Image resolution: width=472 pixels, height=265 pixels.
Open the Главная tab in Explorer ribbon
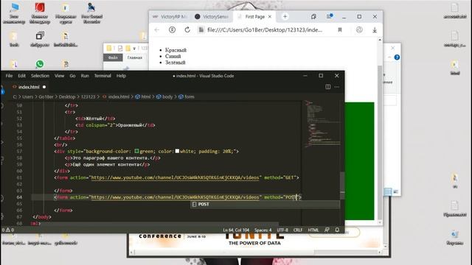[x=134, y=57]
